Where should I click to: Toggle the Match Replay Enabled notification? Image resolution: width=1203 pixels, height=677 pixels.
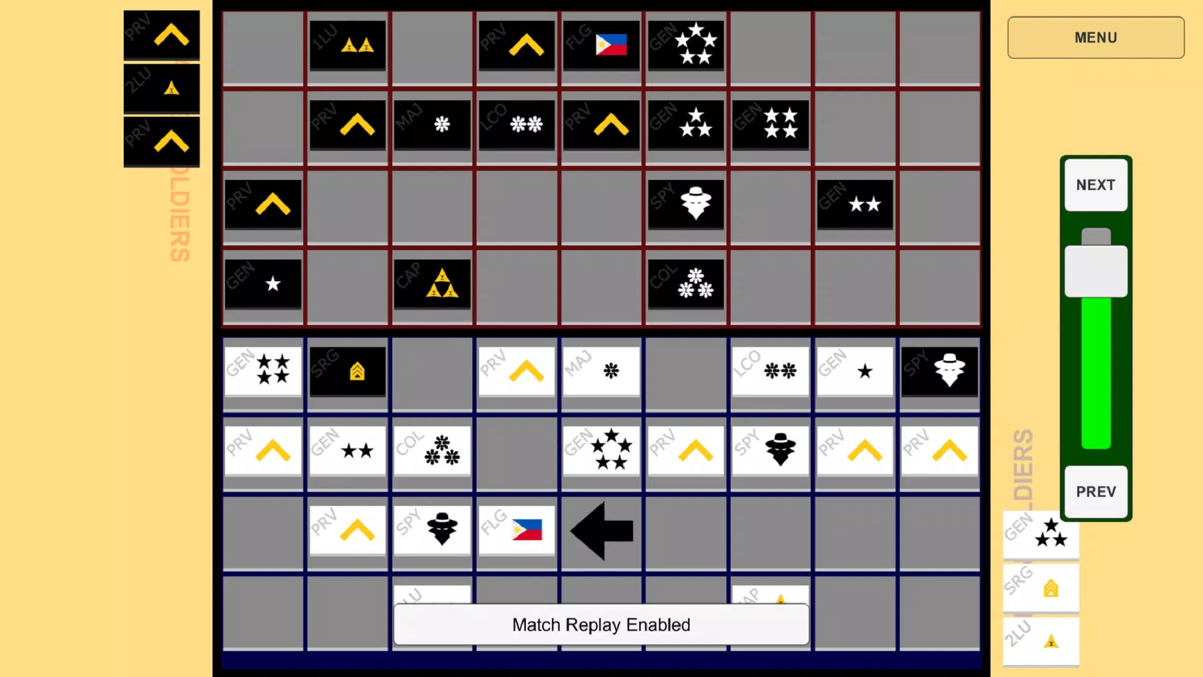click(600, 625)
